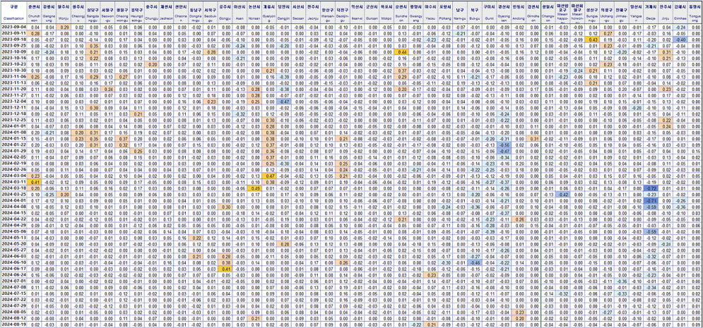Image resolution: width=703 pixels, height=328 pixels.
Task: Select the Tongyeong column header
Action: 695,13
